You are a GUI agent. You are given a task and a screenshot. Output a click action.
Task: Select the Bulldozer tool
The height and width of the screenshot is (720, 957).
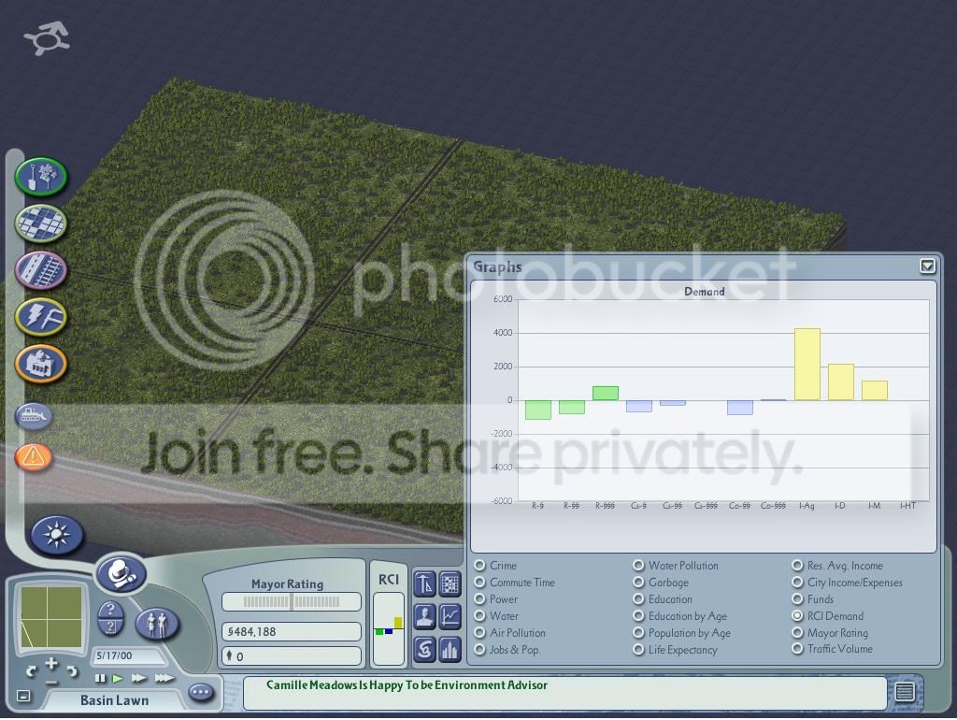click(x=34, y=416)
